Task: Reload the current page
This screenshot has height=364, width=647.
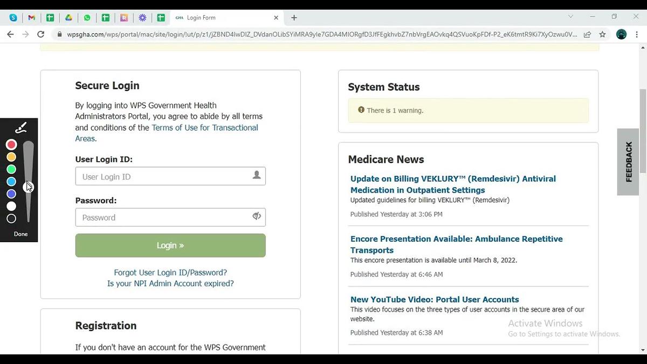Action: [x=40, y=34]
